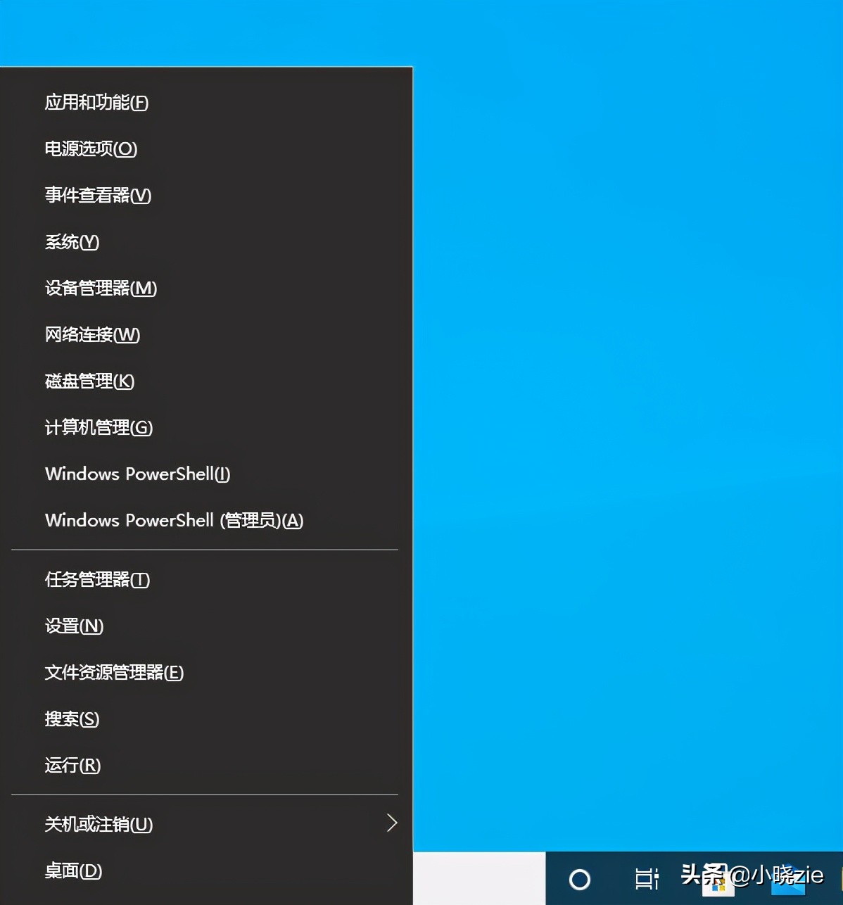Viewport: 843px width, 905px height.
Task: Open 事件查看器
Action: (x=97, y=196)
